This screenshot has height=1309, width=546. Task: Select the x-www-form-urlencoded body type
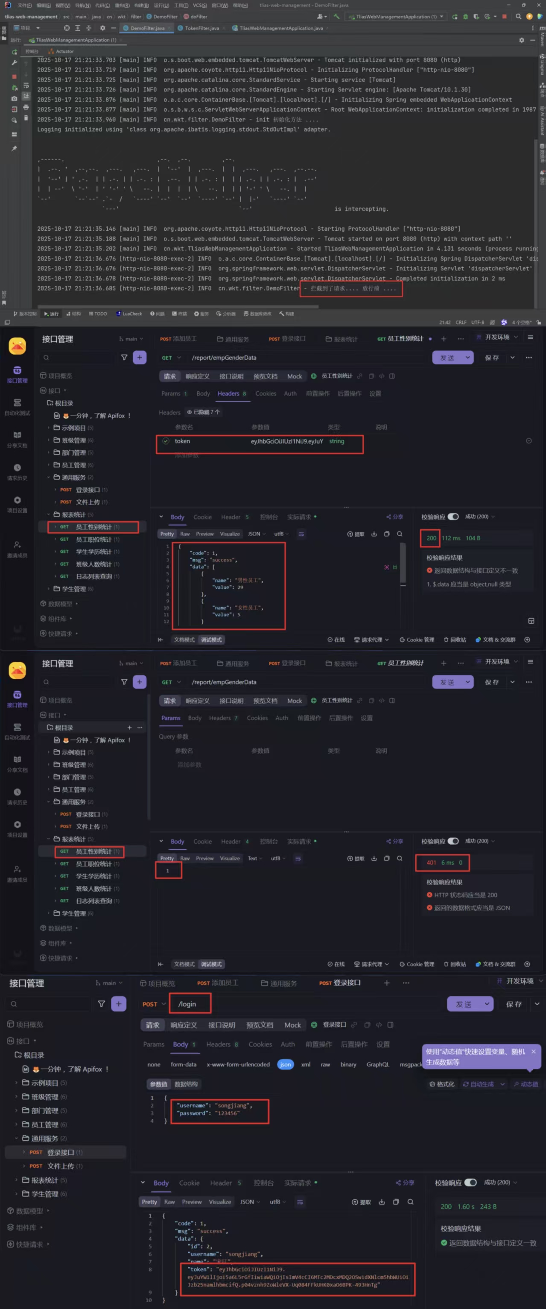(238, 1064)
